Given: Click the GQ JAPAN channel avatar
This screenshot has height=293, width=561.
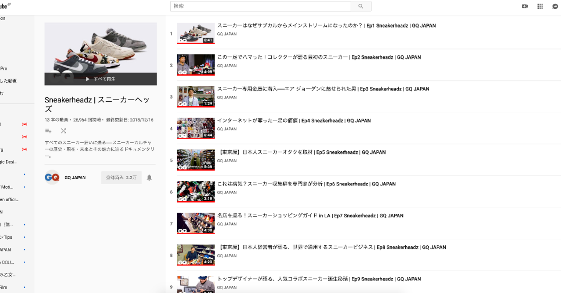Looking at the screenshot, I should tap(52, 177).
